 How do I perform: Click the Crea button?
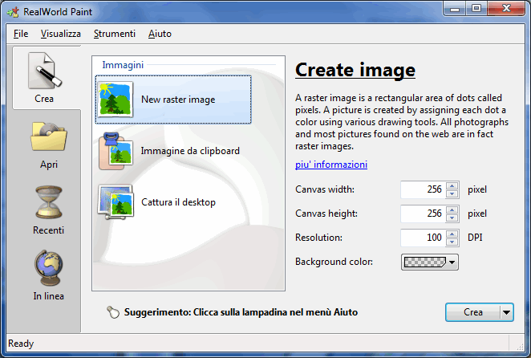pos(472,312)
